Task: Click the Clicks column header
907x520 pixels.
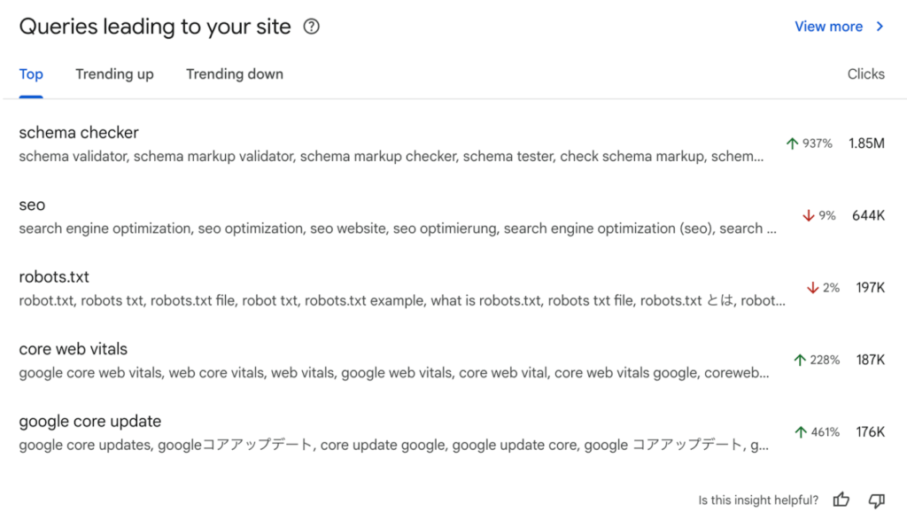Action: coord(865,74)
